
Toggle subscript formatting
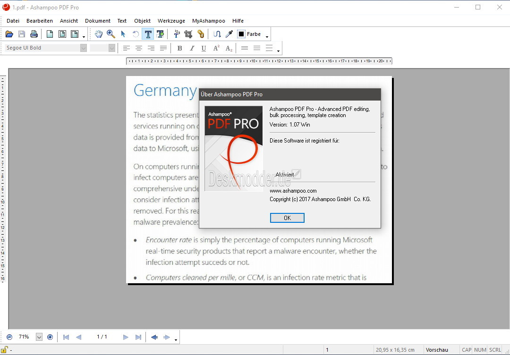pos(229,48)
